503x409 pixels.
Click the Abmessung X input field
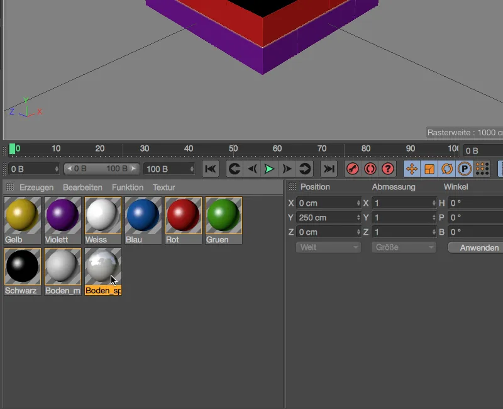404,203
